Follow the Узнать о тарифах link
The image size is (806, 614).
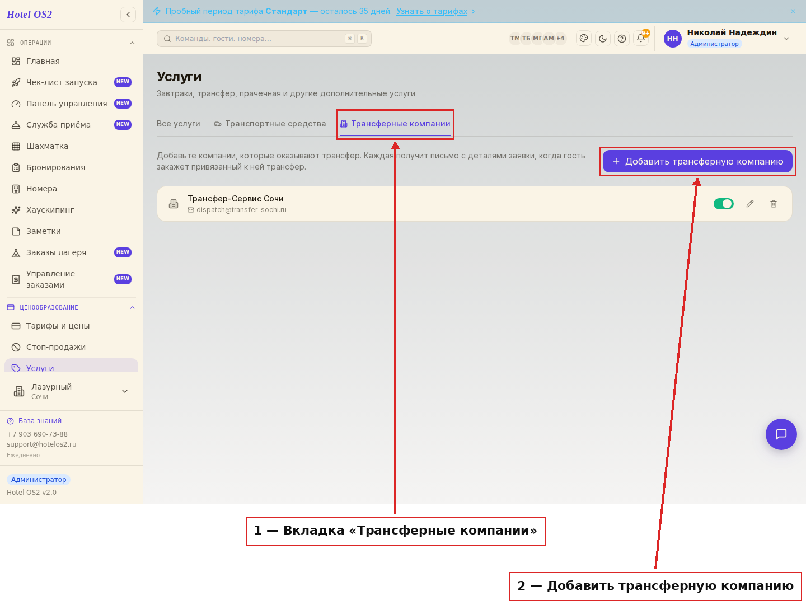point(432,11)
